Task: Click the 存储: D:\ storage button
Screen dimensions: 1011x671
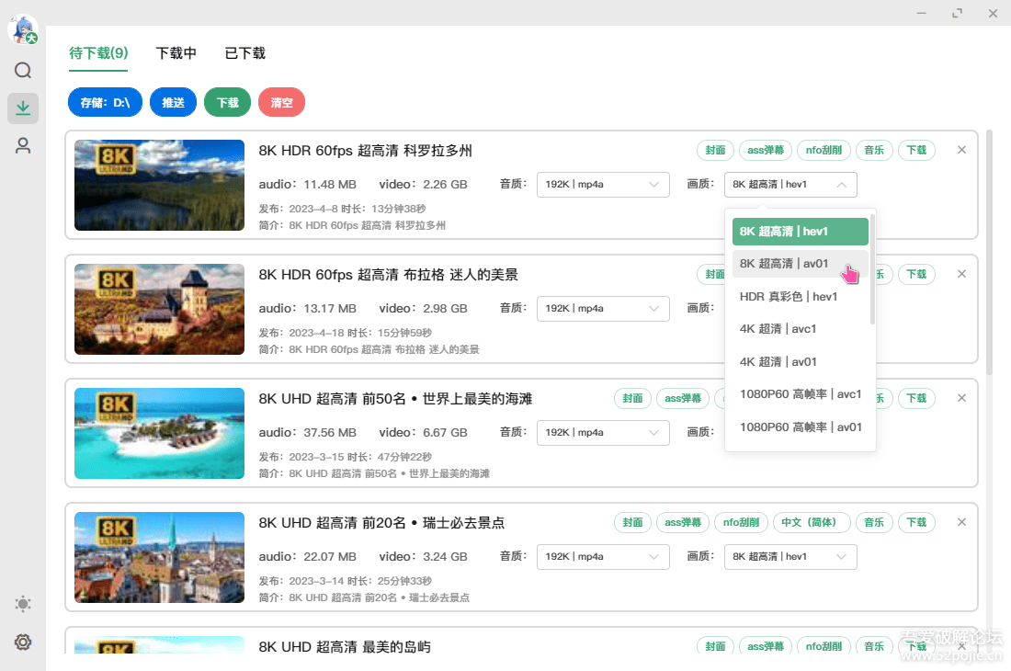Action: click(x=105, y=102)
